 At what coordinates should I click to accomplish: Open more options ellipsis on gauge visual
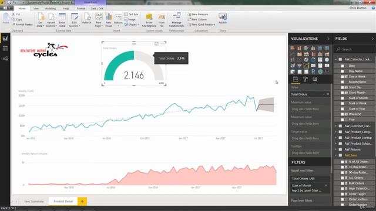click(x=163, y=44)
